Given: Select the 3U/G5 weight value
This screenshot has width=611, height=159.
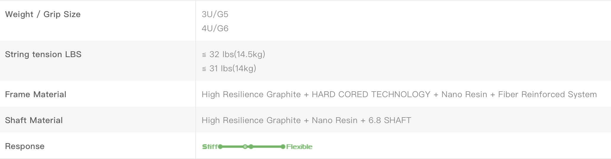Looking at the screenshot, I should coord(215,14).
